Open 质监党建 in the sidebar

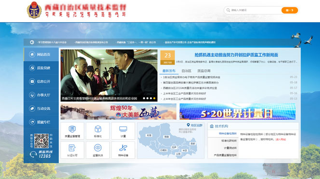click(41, 68)
